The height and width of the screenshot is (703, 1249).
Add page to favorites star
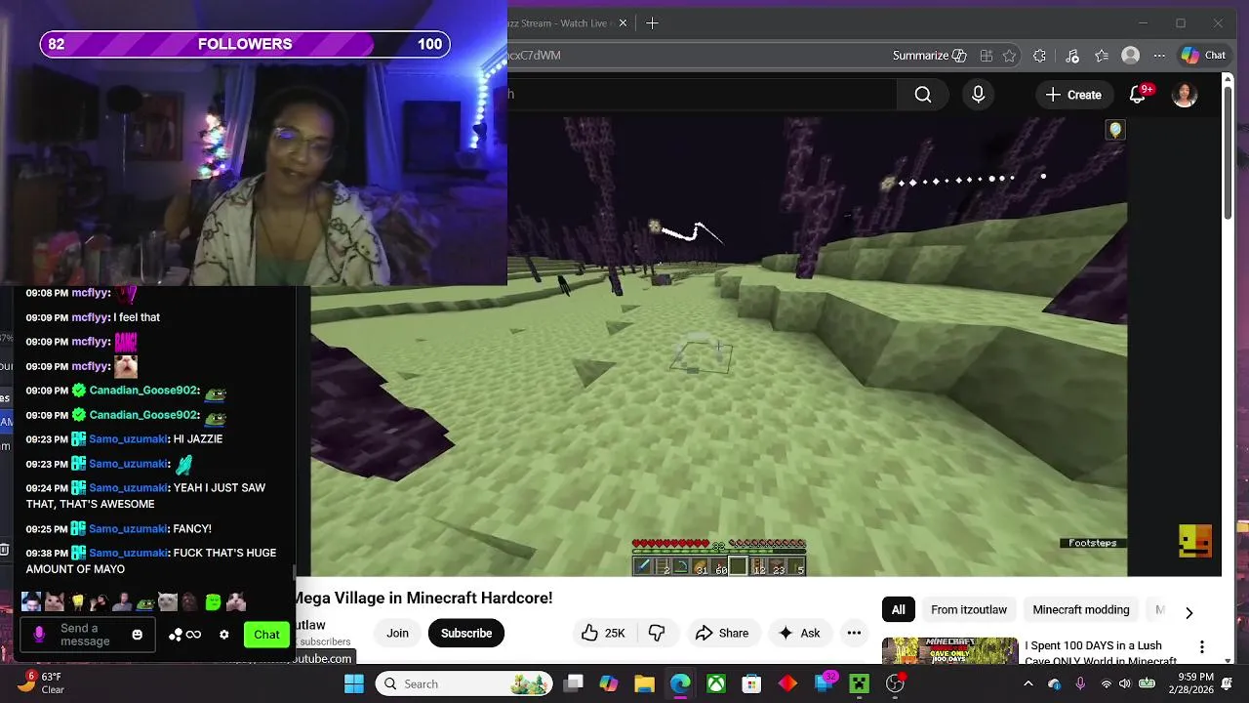pos(1010,56)
